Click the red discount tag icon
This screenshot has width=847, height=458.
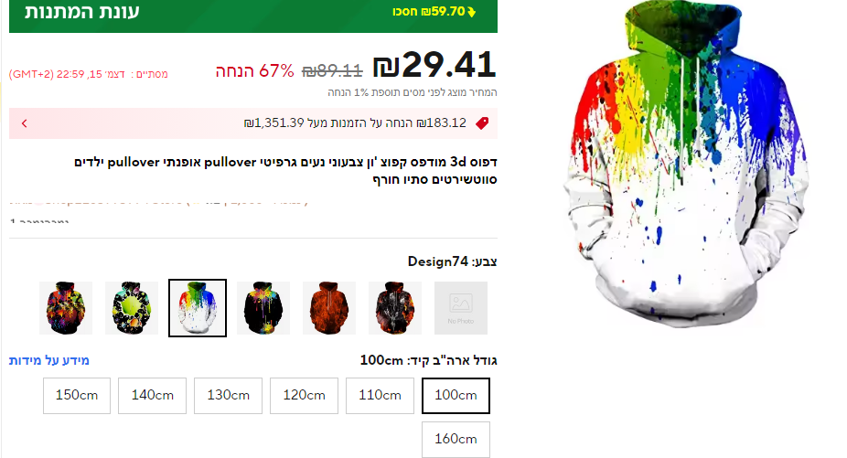pos(482,123)
